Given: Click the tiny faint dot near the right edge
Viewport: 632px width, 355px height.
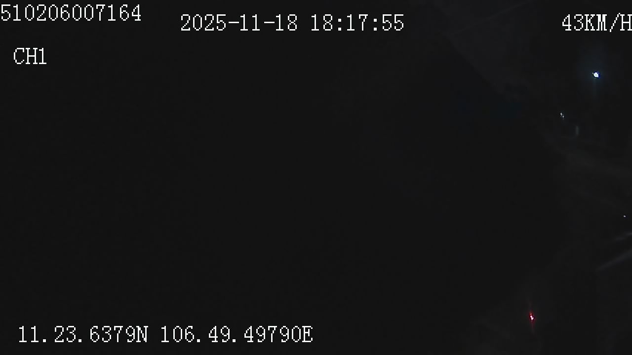Looking at the screenshot, I should pos(625,216).
